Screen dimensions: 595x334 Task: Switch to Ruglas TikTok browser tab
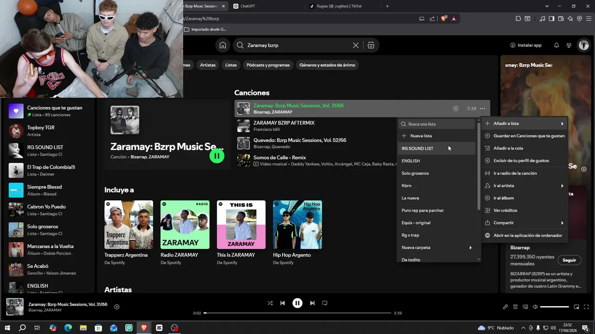343,6
